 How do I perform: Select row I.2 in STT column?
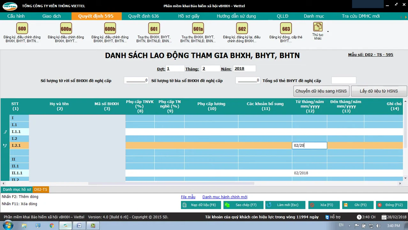(x=19, y=138)
